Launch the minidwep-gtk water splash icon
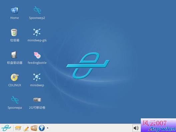This screenshot has height=132, width=176. pyautogui.click(x=37, y=32)
